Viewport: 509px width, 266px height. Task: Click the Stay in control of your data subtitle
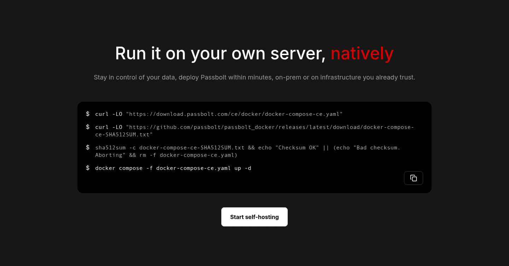(255, 77)
